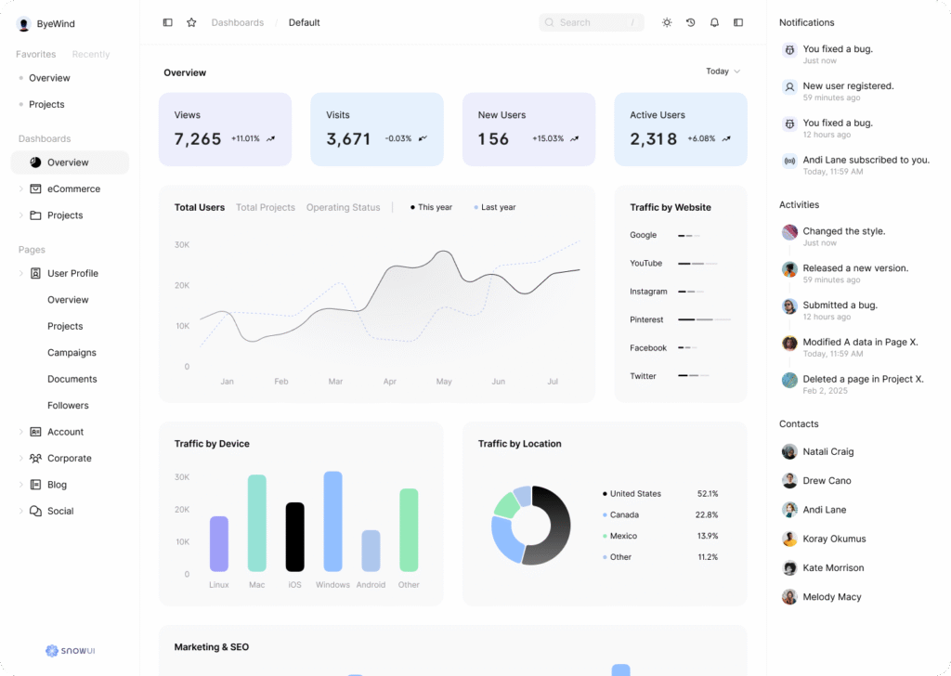951x676 pixels.
Task: Click the SnowUI logo at the bottom
Action: point(71,651)
